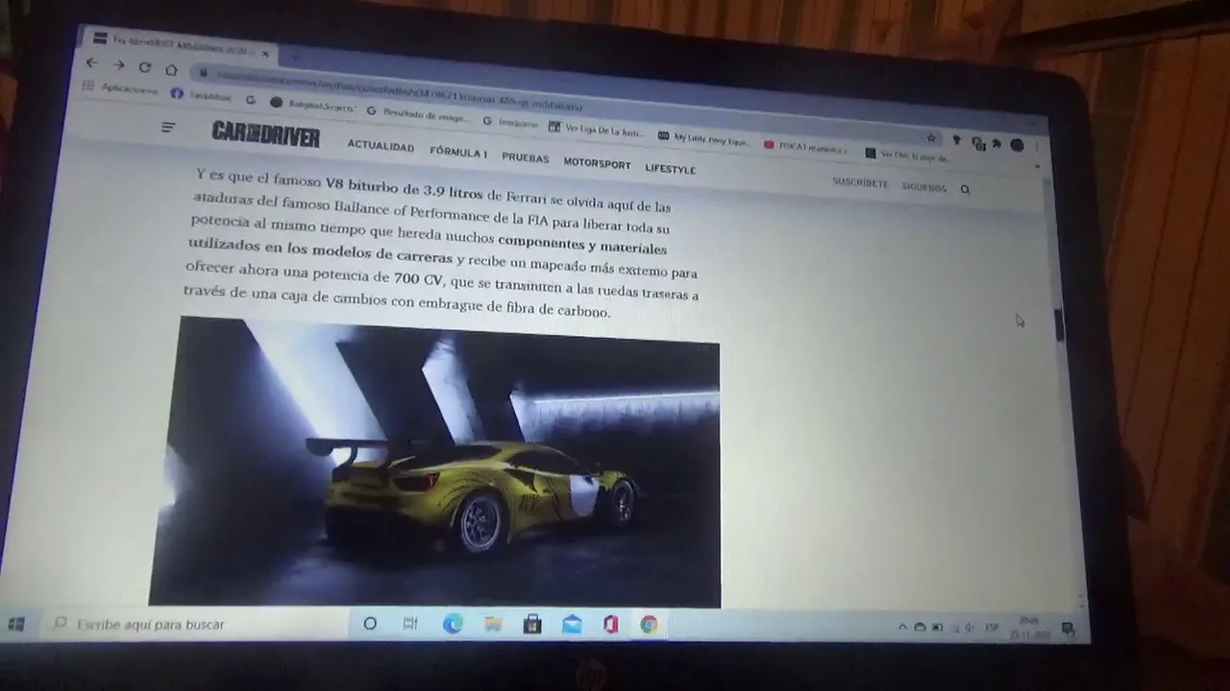Bookmark this page with the star icon
Screen dimensions: 1230x691
click(x=930, y=138)
